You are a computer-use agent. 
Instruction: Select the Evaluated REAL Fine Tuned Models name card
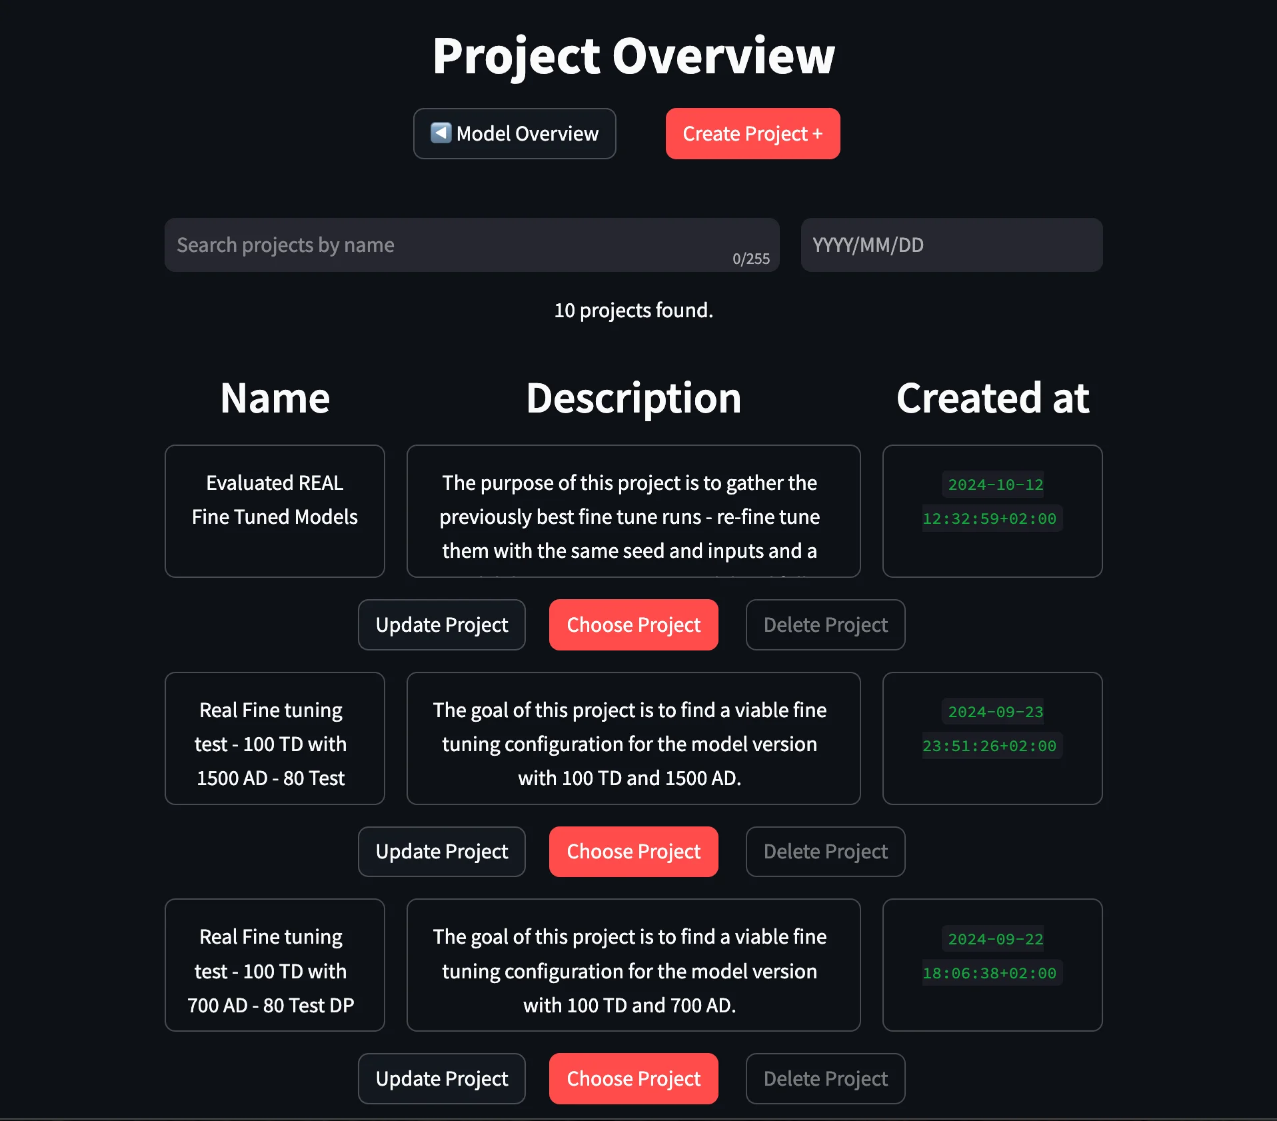click(274, 511)
